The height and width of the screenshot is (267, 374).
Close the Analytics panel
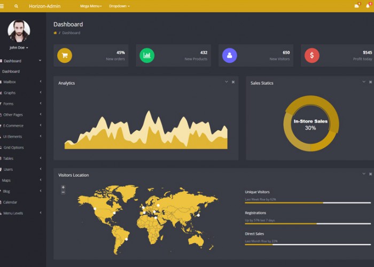tap(233, 82)
